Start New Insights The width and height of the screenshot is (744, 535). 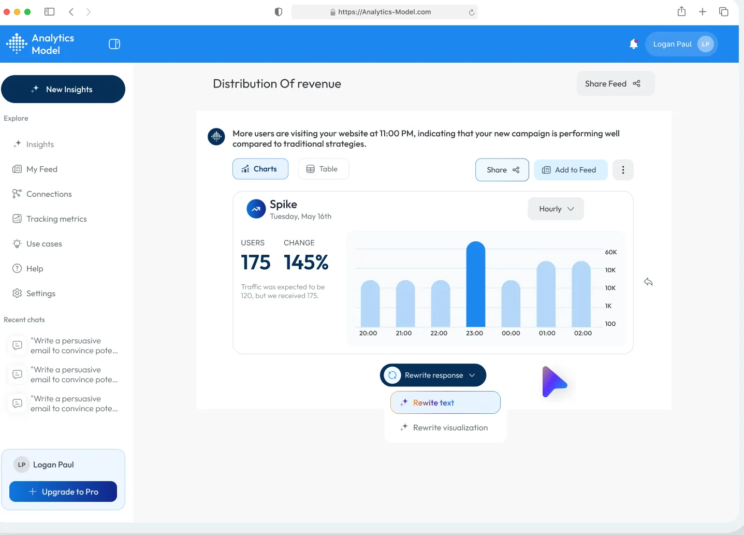63,89
